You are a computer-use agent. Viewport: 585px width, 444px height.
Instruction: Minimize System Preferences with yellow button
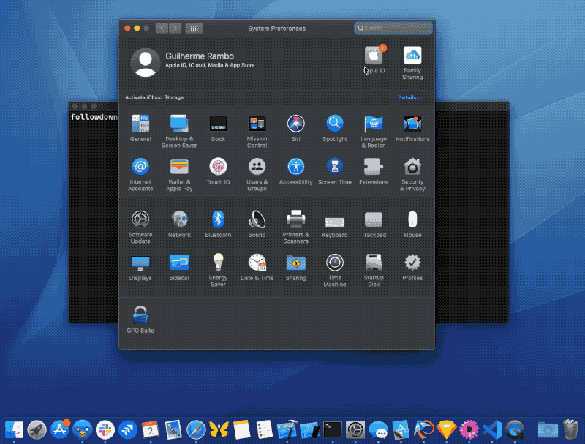click(137, 29)
